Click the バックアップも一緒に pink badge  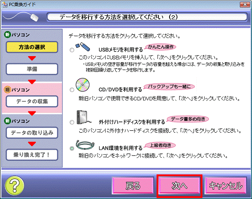pyautogui.click(x=169, y=87)
